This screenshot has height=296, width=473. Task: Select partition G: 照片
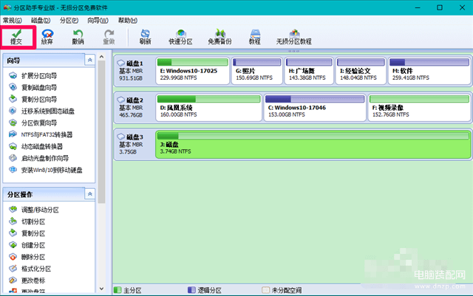pyautogui.click(x=257, y=71)
